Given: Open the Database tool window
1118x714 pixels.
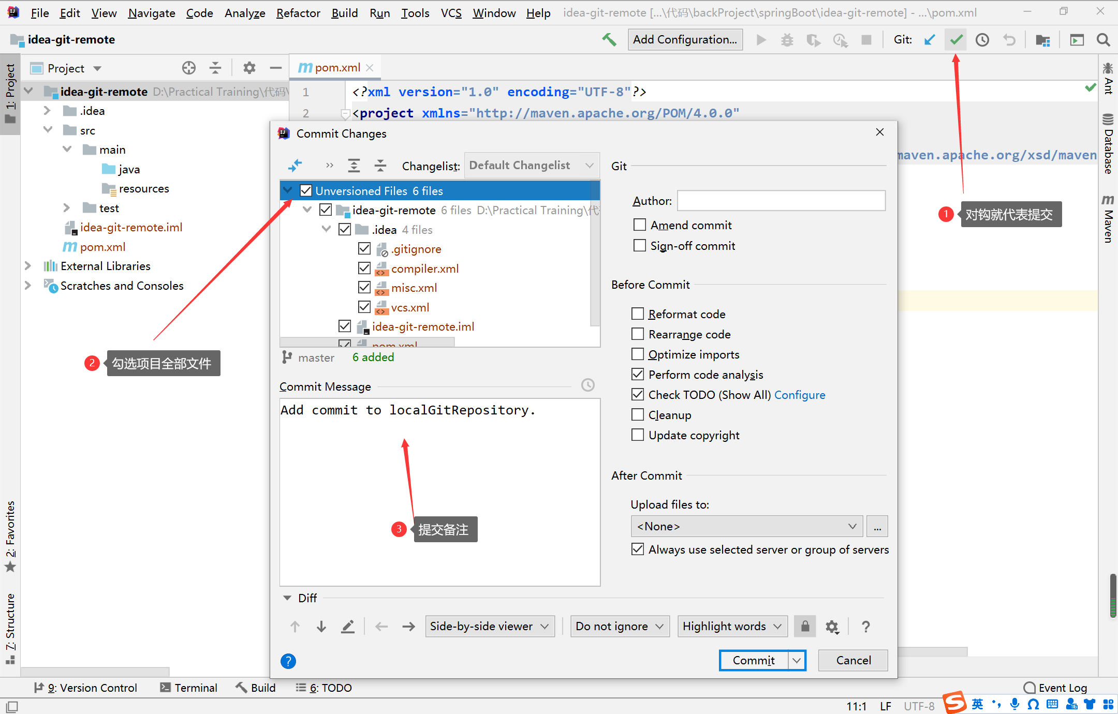Looking at the screenshot, I should pyautogui.click(x=1108, y=143).
